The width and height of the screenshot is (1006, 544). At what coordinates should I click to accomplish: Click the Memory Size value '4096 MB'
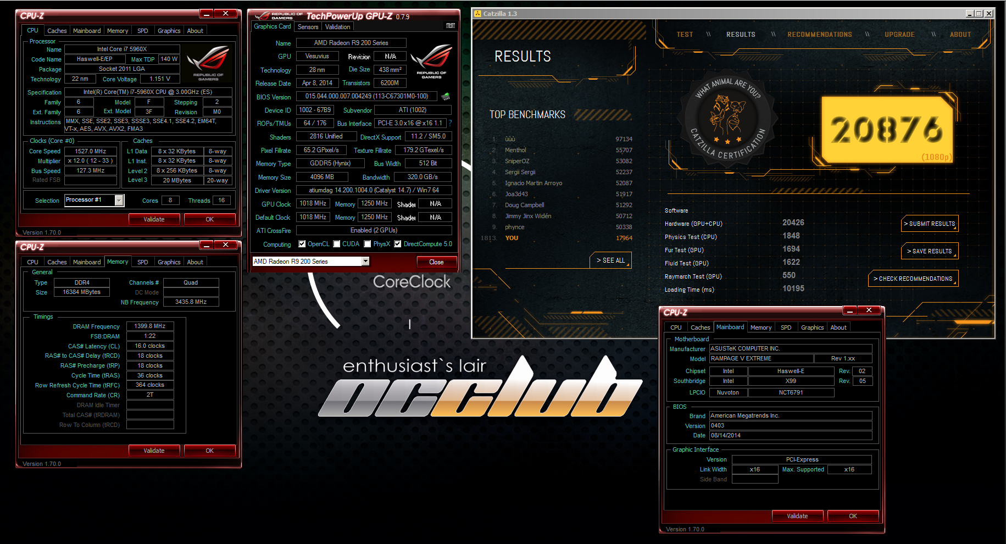[x=322, y=177]
